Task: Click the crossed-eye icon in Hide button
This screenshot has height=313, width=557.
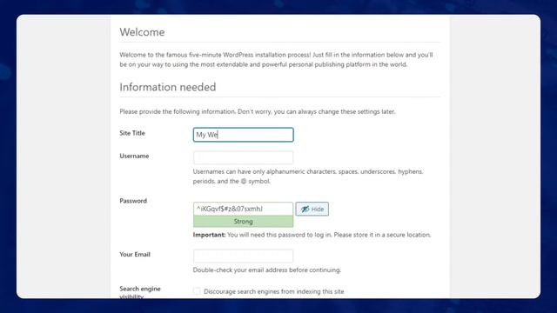Action: [305, 209]
